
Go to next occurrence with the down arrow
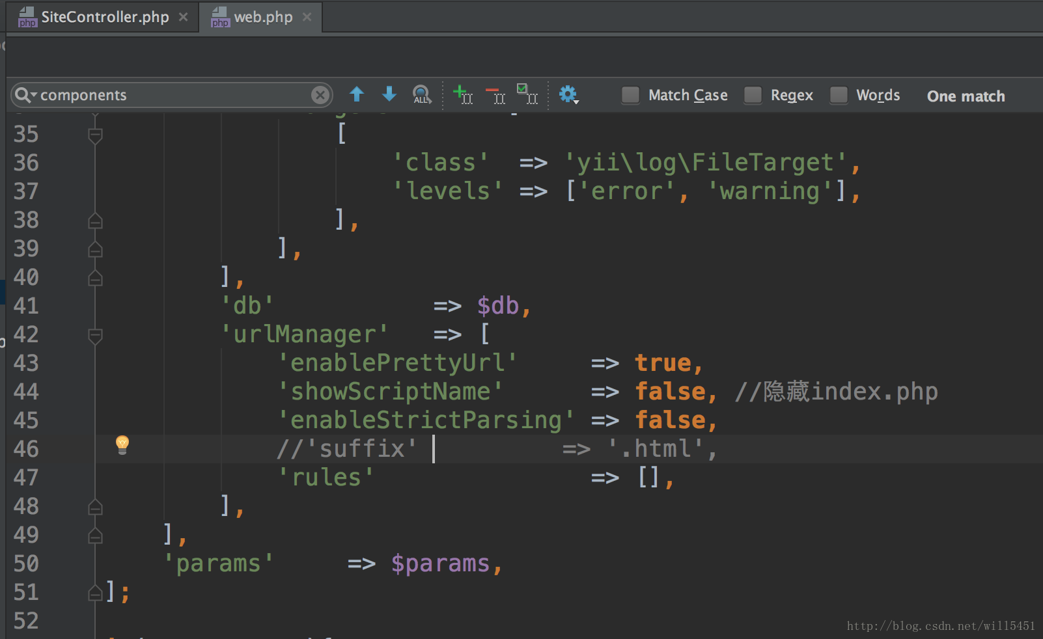point(389,94)
